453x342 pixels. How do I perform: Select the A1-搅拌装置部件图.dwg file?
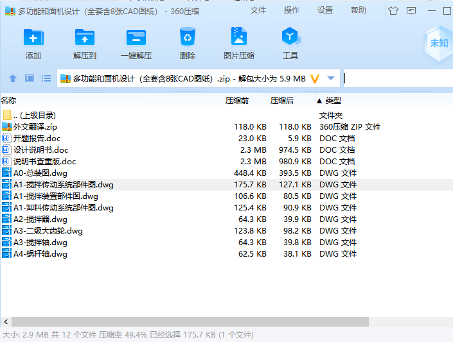(x=226, y=196)
